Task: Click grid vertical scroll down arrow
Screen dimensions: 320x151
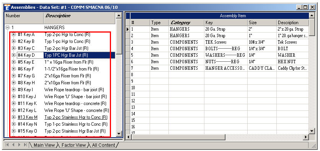Action: point(312,131)
